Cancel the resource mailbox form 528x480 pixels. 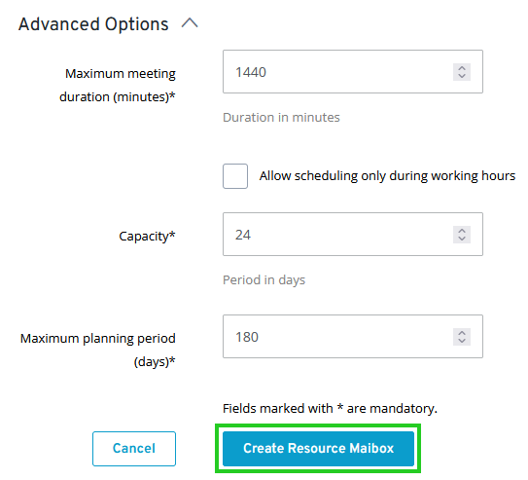[134, 449]
